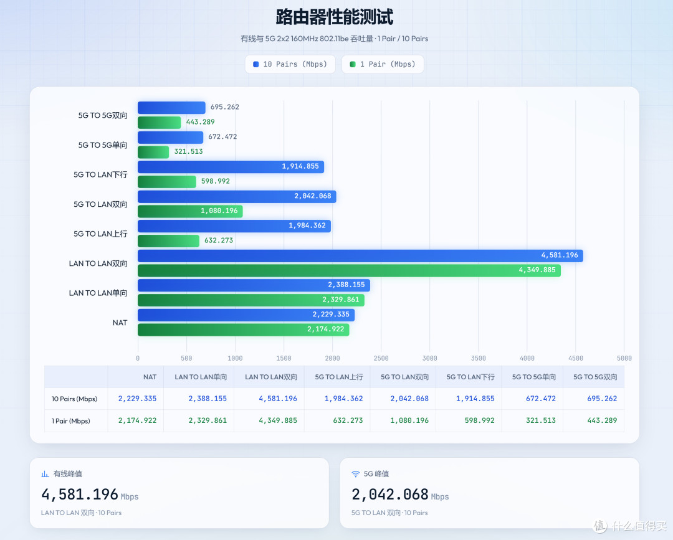Click the blue 2,042.068 bar
This screenshot has width=673, height=540.
coord(237,196)
